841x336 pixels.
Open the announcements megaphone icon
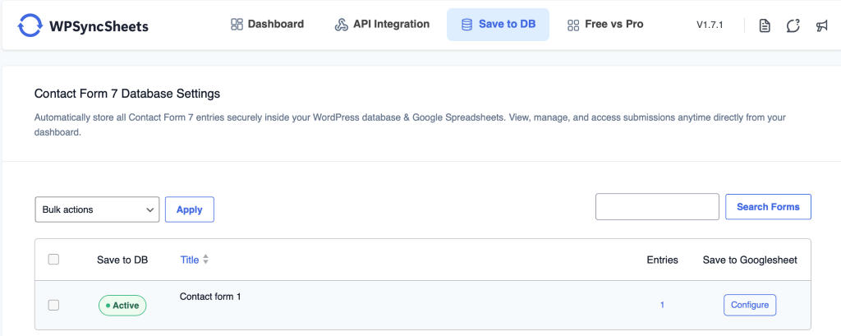pyautogui.click(x=821, y=25)
